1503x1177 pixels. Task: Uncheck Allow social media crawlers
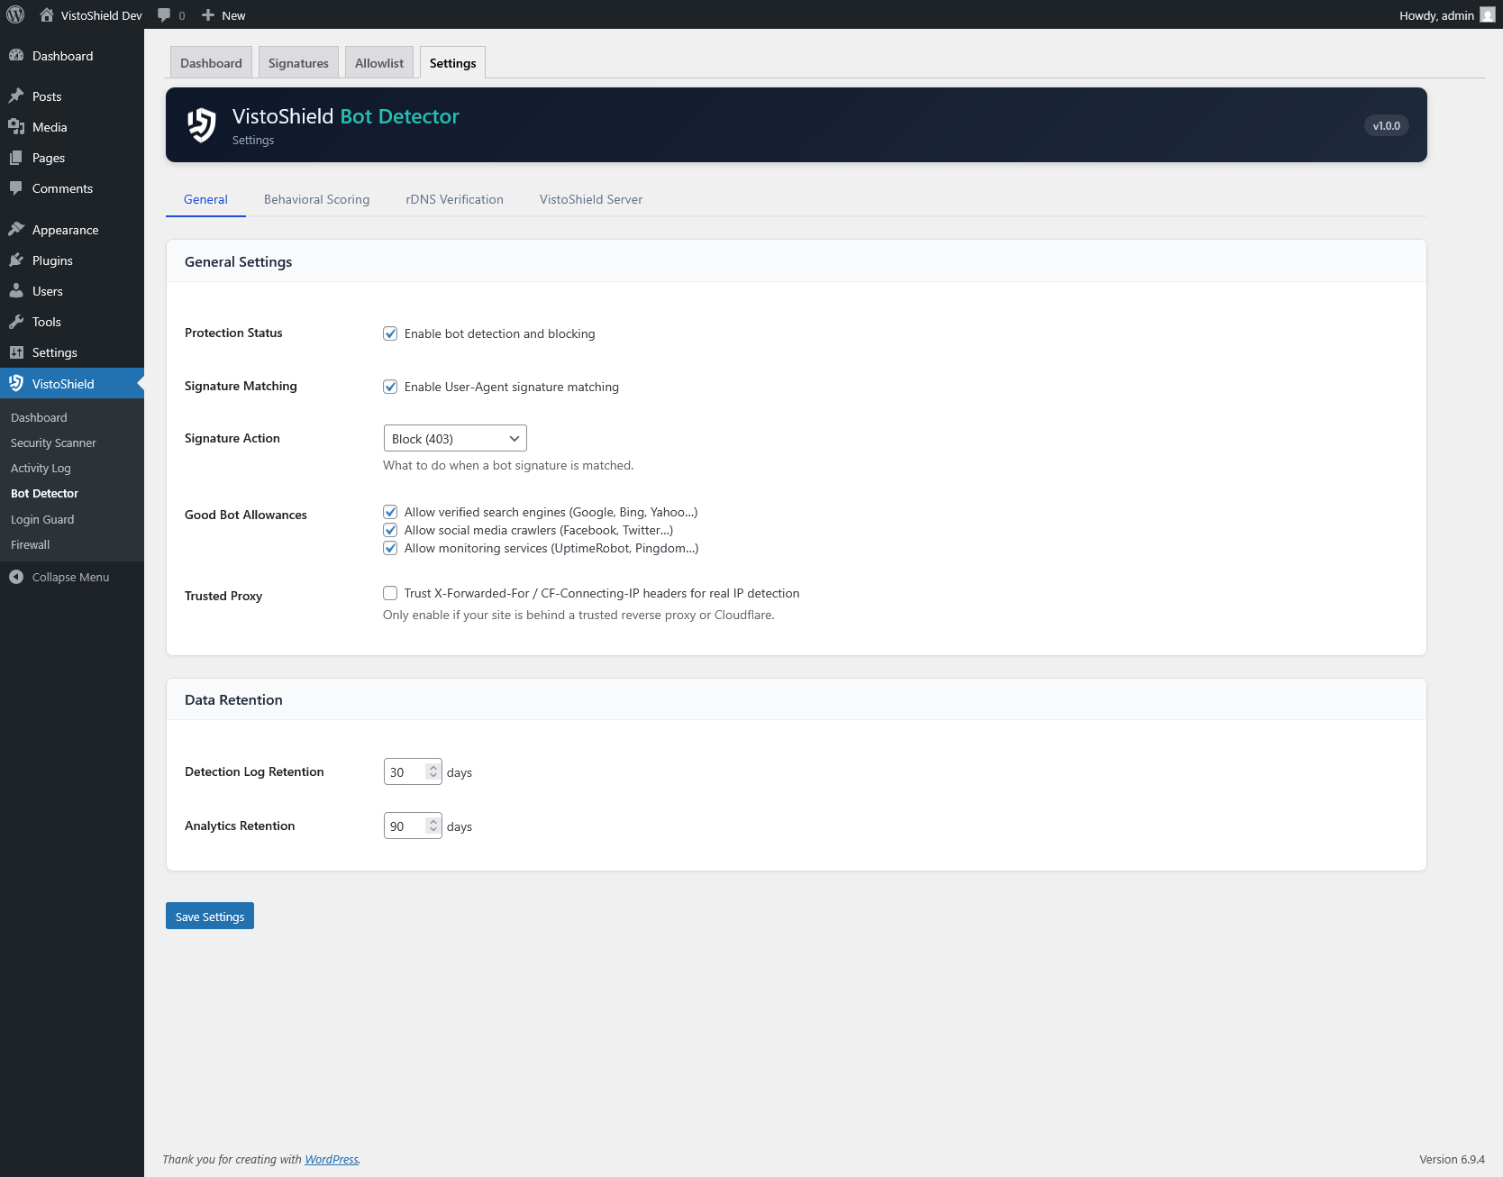tap(389, 530)
